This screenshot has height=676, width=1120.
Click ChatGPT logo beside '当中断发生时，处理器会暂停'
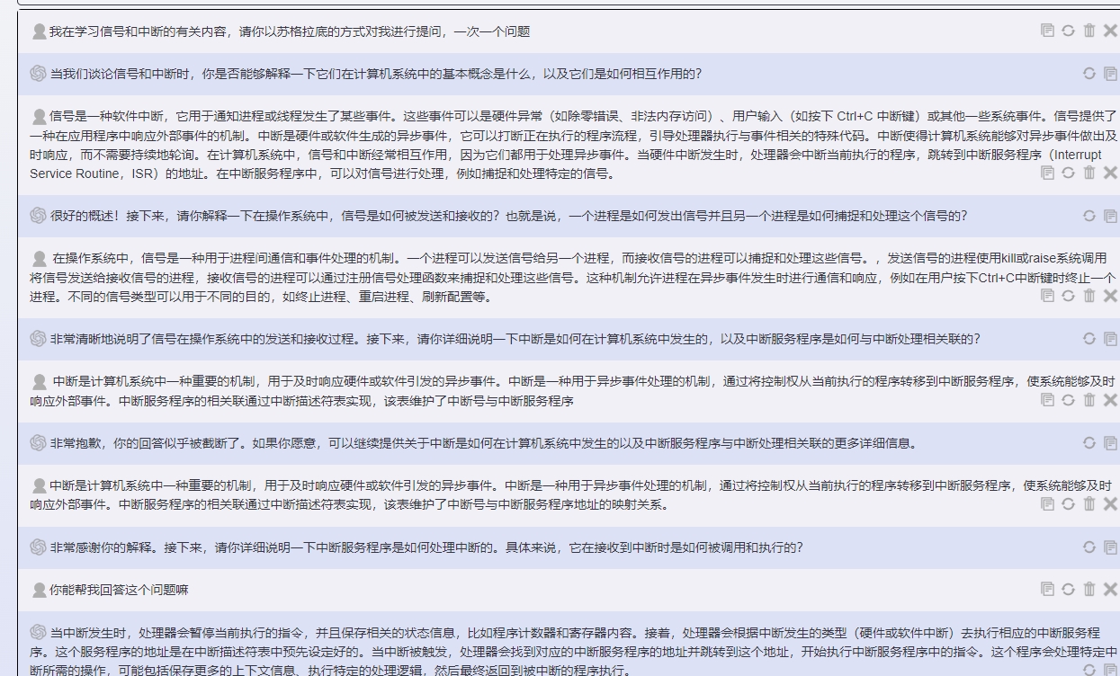(x=38, y=632)
